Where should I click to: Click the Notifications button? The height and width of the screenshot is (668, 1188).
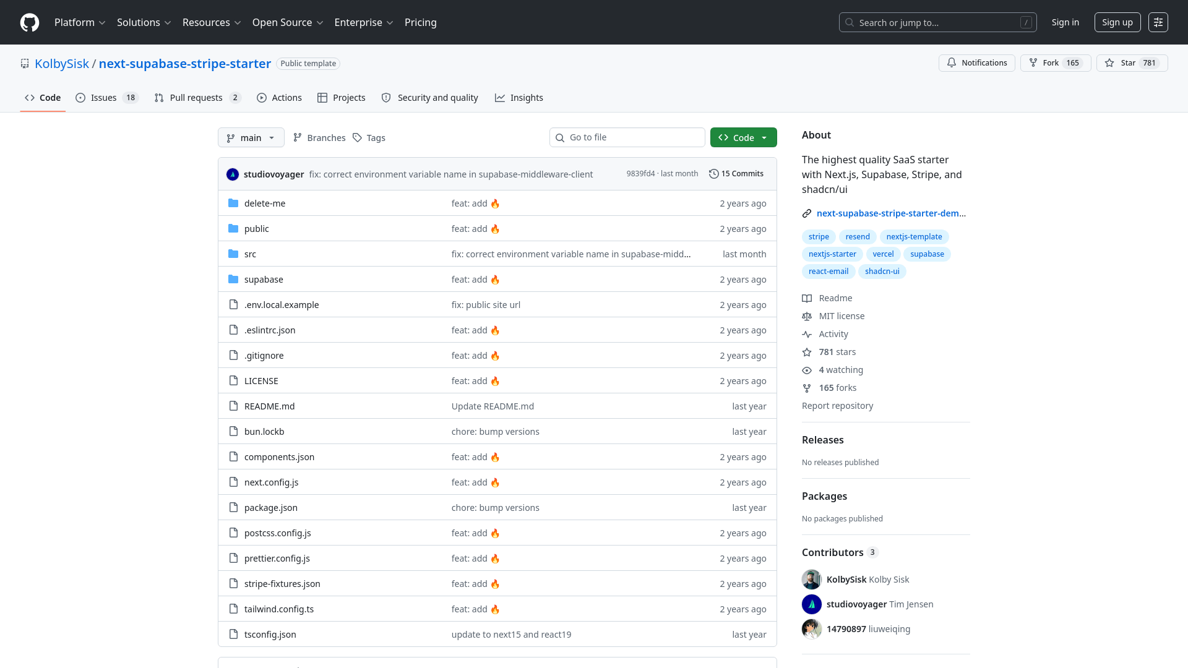[977, 63]
